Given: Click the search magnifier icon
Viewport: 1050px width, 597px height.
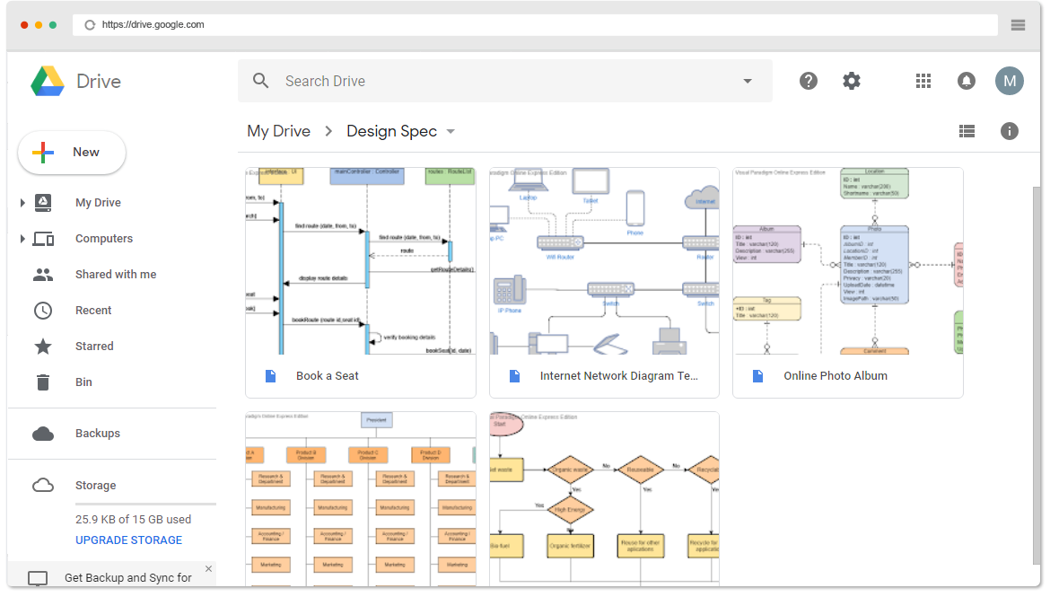Looking at the screenshot, I should point(260,81).
